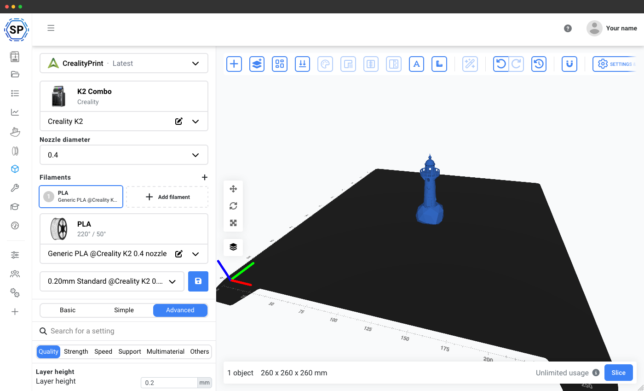Open the history clock icon

[539, 64]
